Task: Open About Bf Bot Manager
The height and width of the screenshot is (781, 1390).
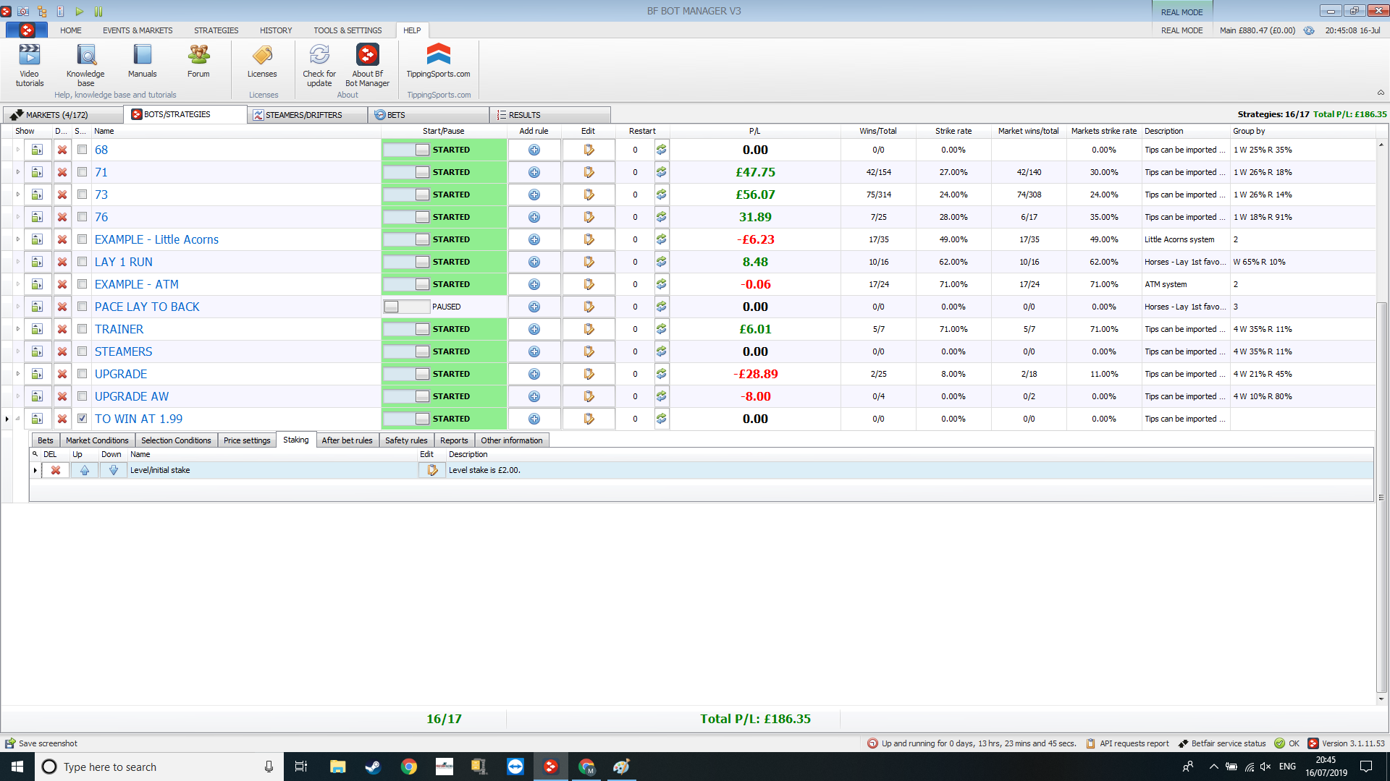Action: pyautogui.click(x=368, y=65)
